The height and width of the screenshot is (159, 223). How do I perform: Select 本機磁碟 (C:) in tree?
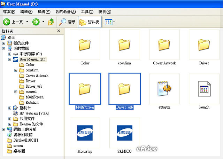click(x=31, y=54)
